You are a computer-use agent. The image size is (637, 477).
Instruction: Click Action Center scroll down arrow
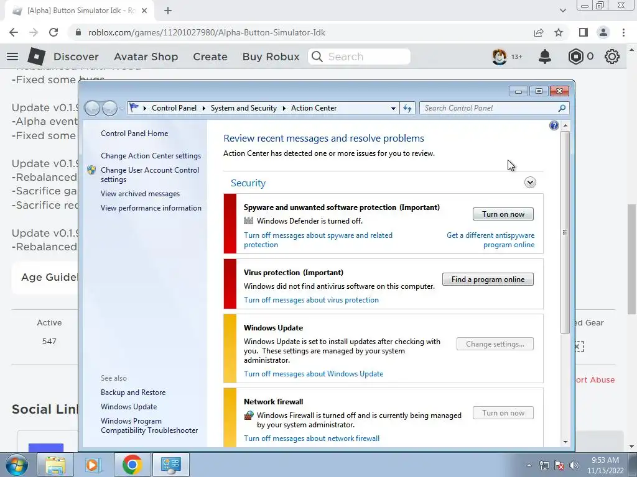565,442
